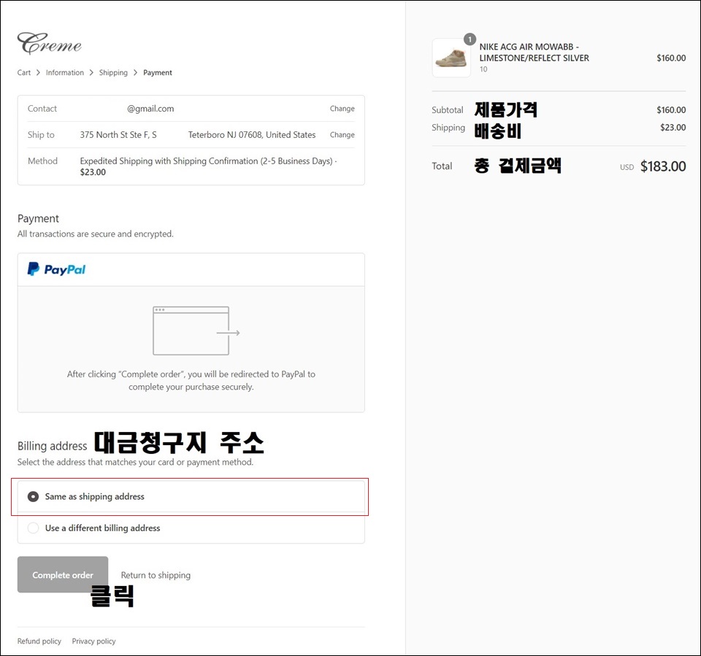Image resolution: width=701 pixels, height=656 pixels.
Task: Click the PayPal redirect window illustration
Action: pos(196,331)
